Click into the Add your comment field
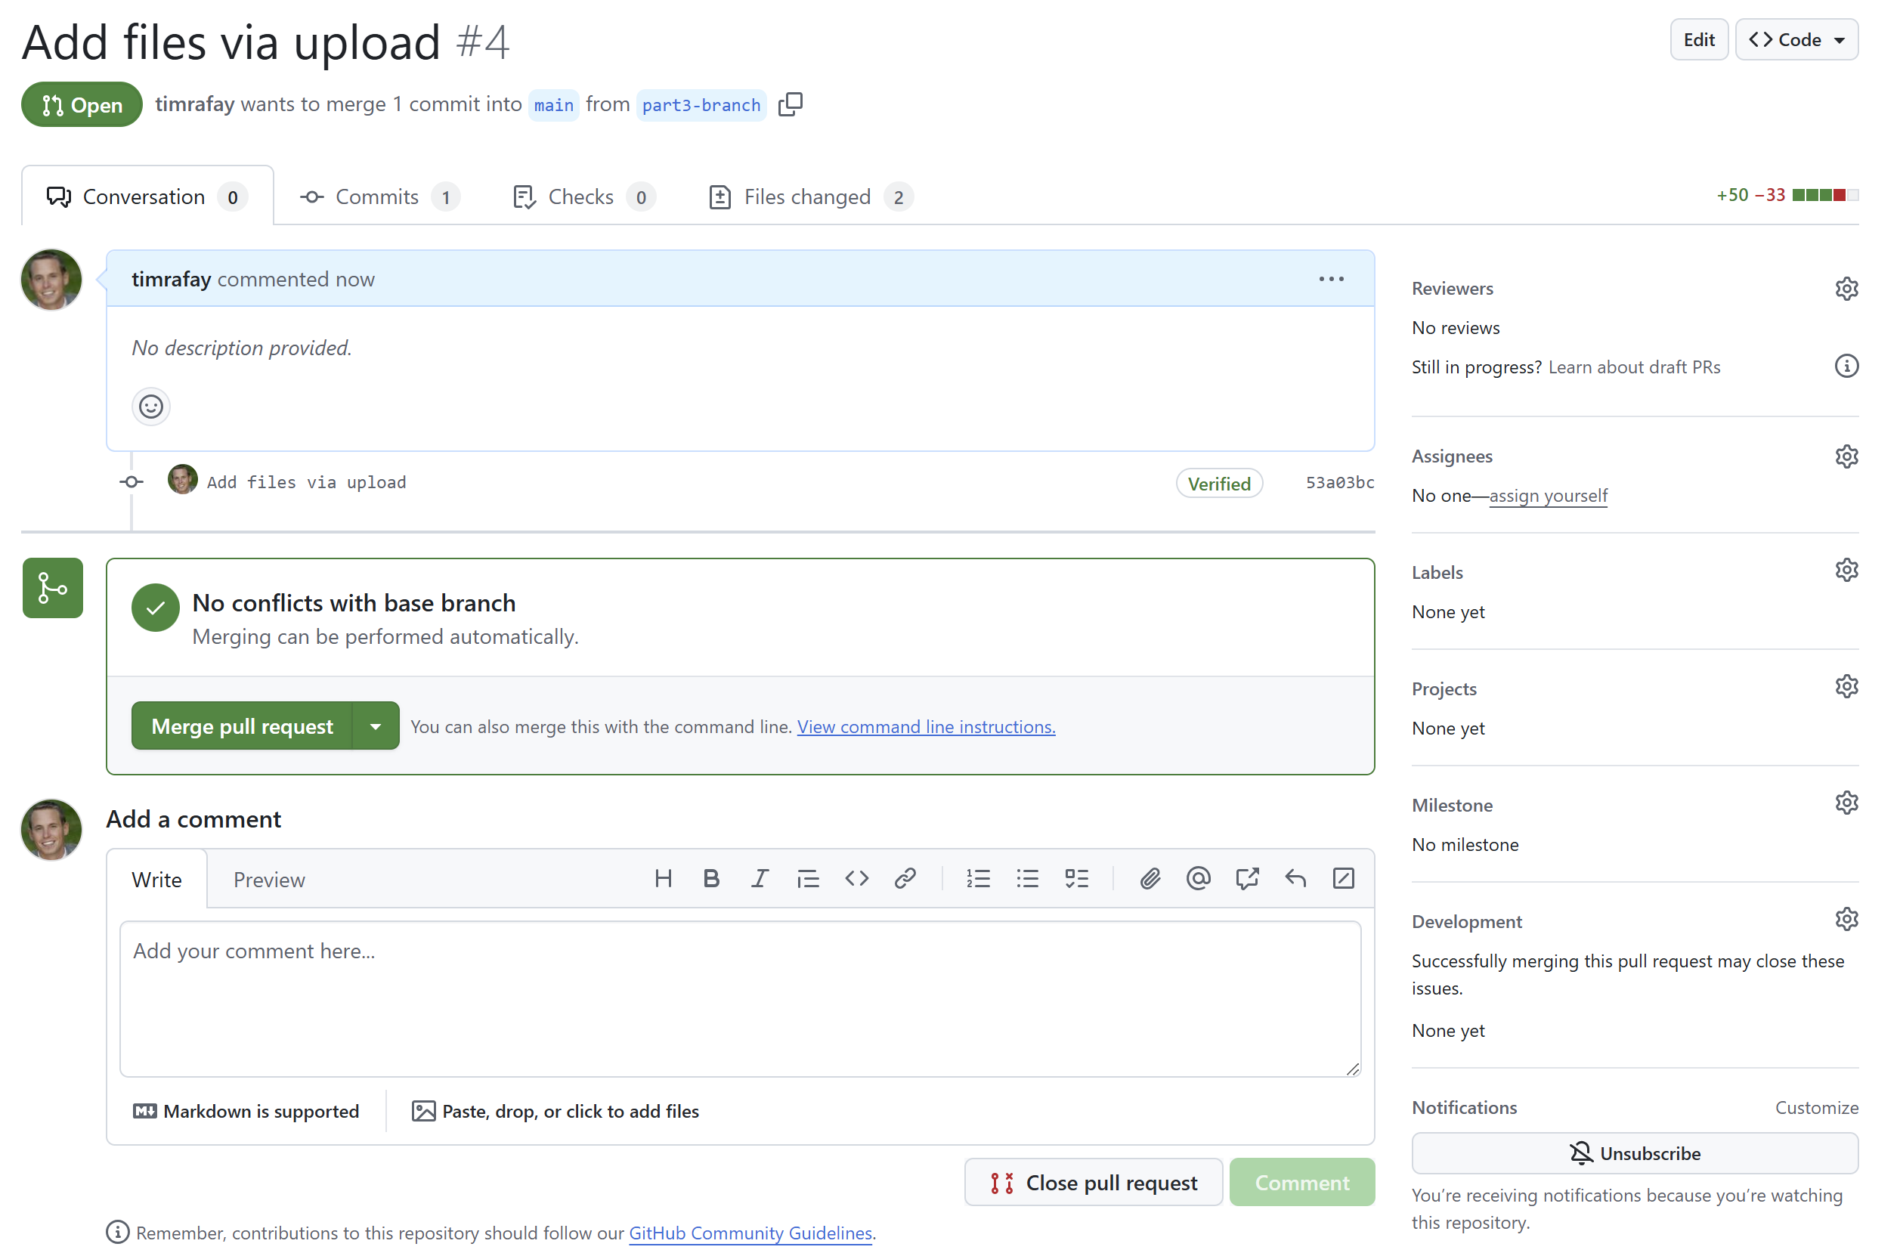 [x=739, y=999]
